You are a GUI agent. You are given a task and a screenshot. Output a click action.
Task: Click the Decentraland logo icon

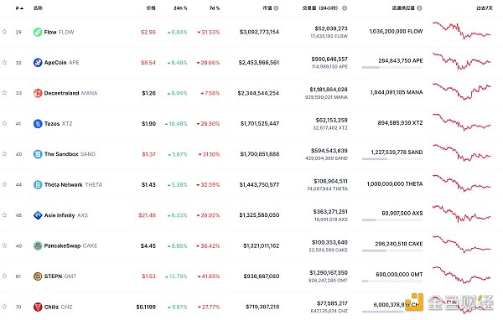tap(38, 93)
